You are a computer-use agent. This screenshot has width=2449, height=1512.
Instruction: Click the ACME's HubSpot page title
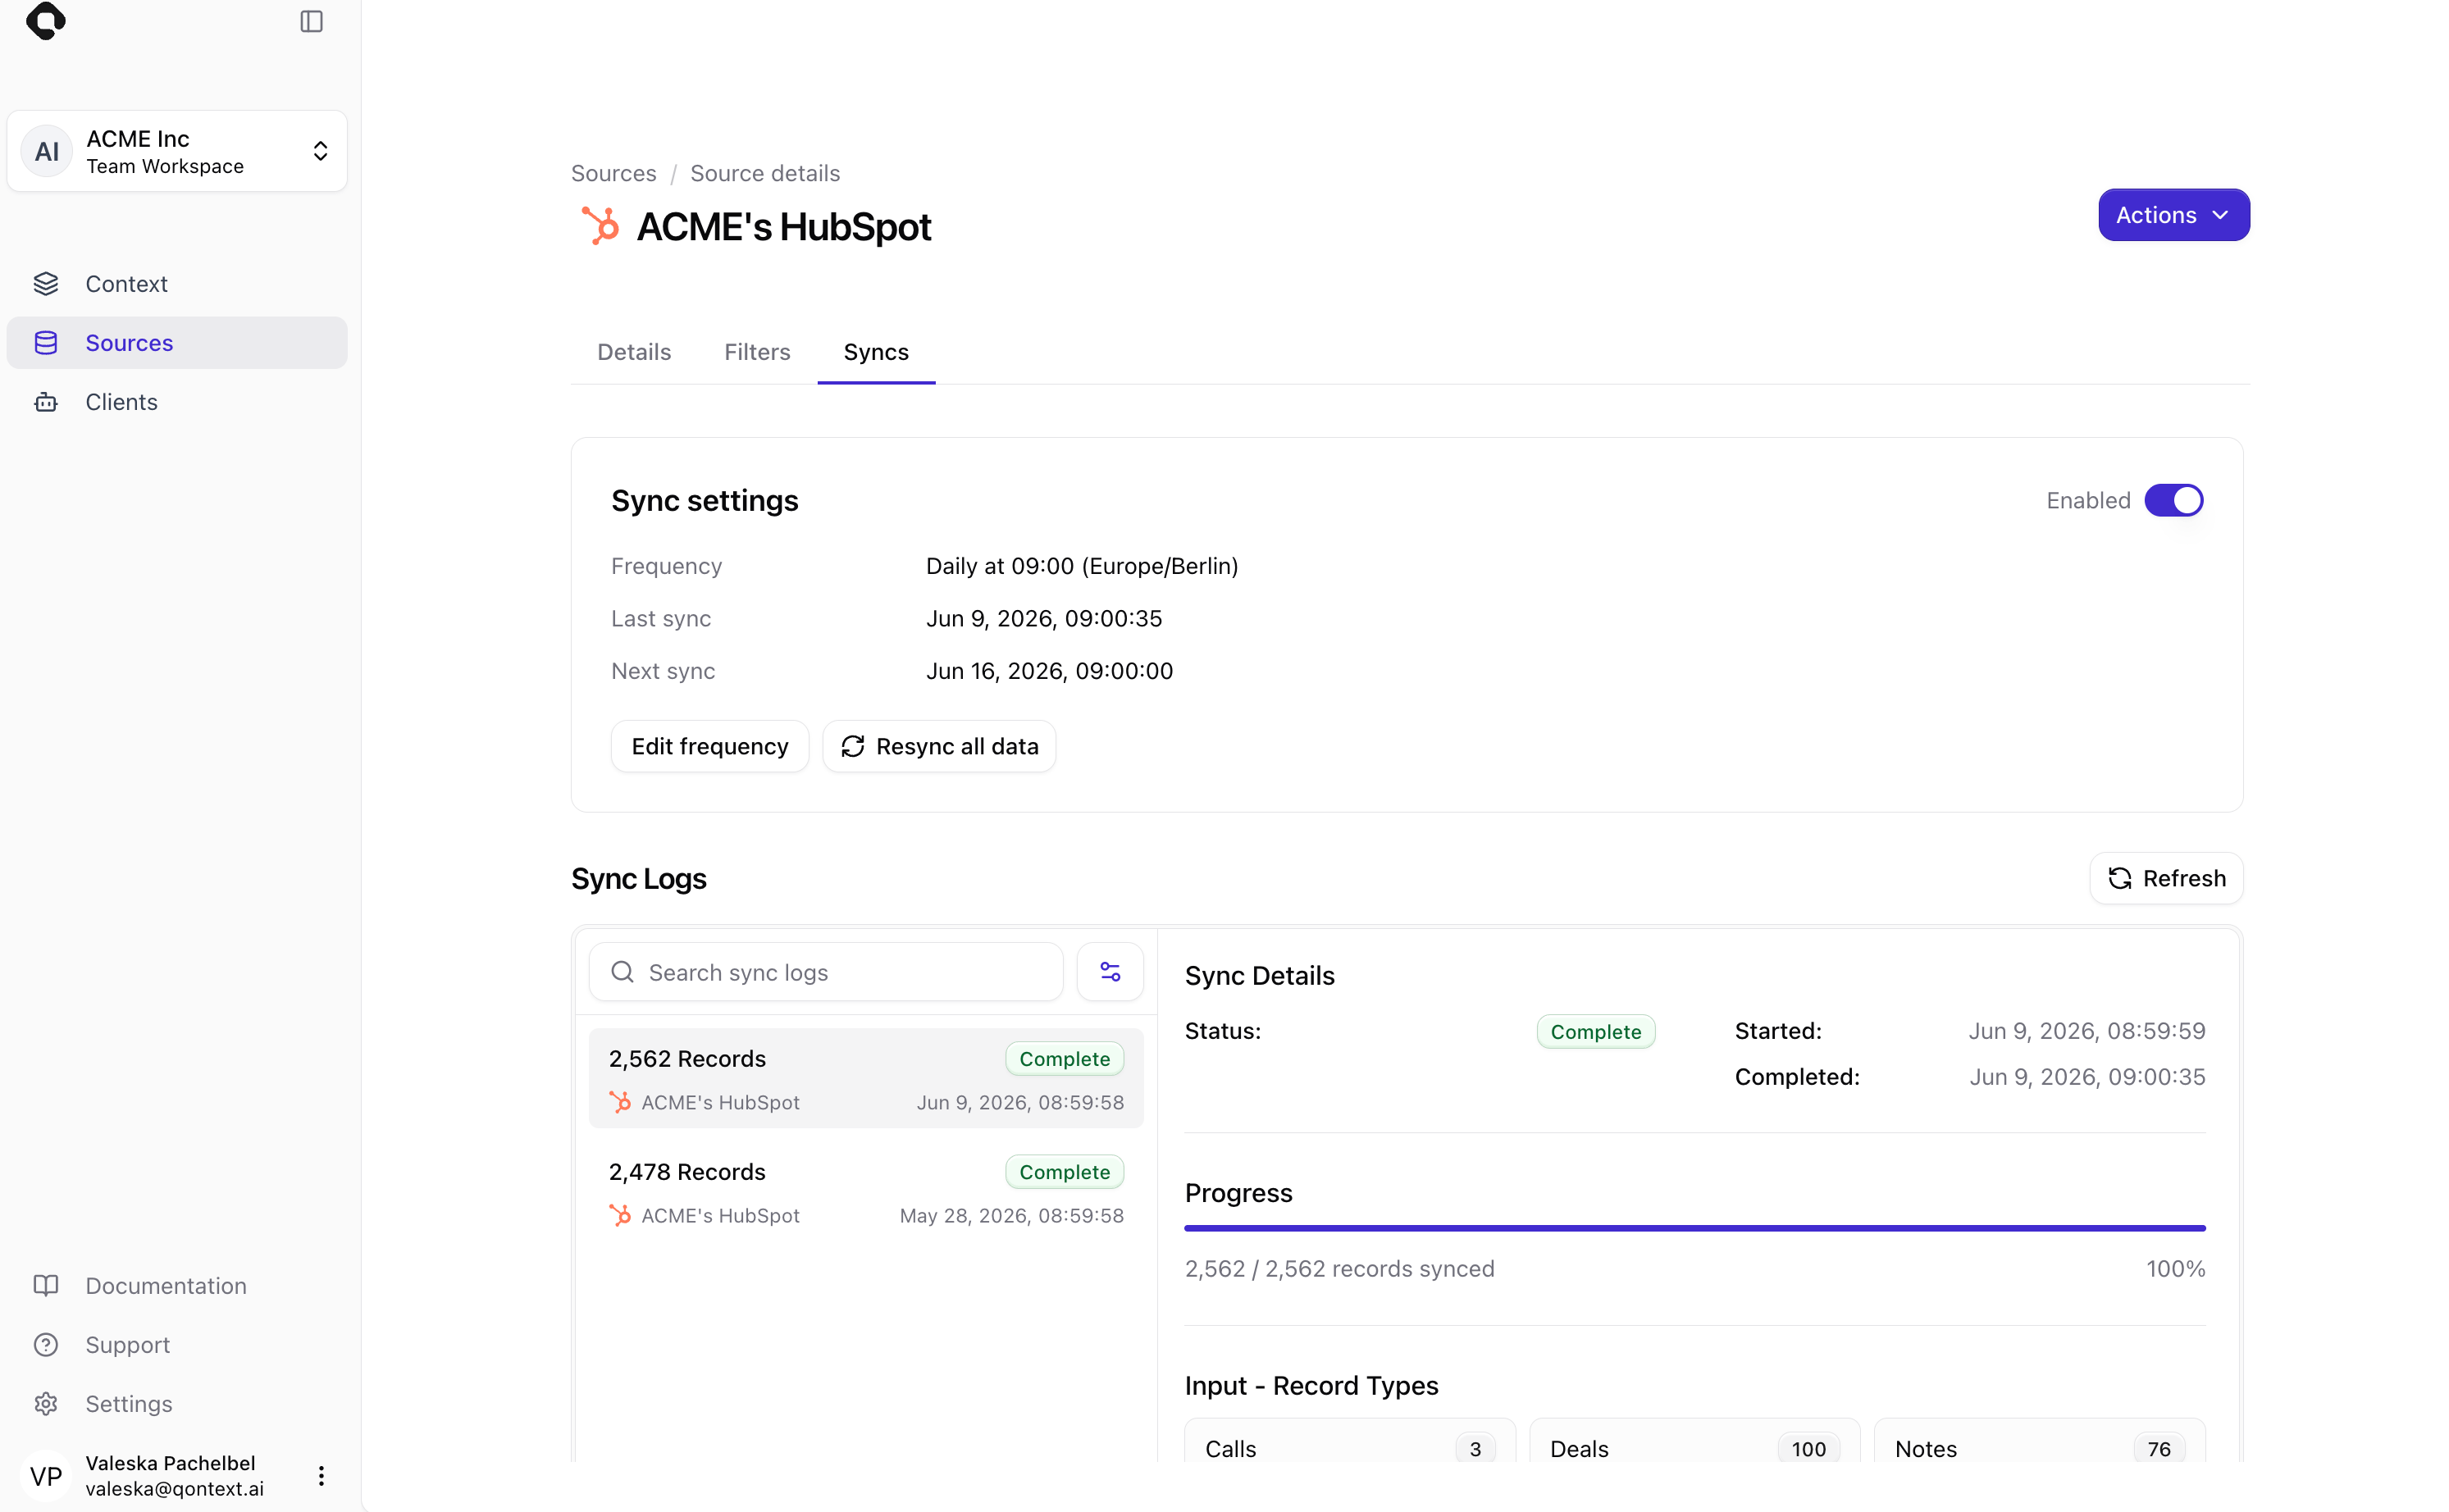(x=784, y=227)
